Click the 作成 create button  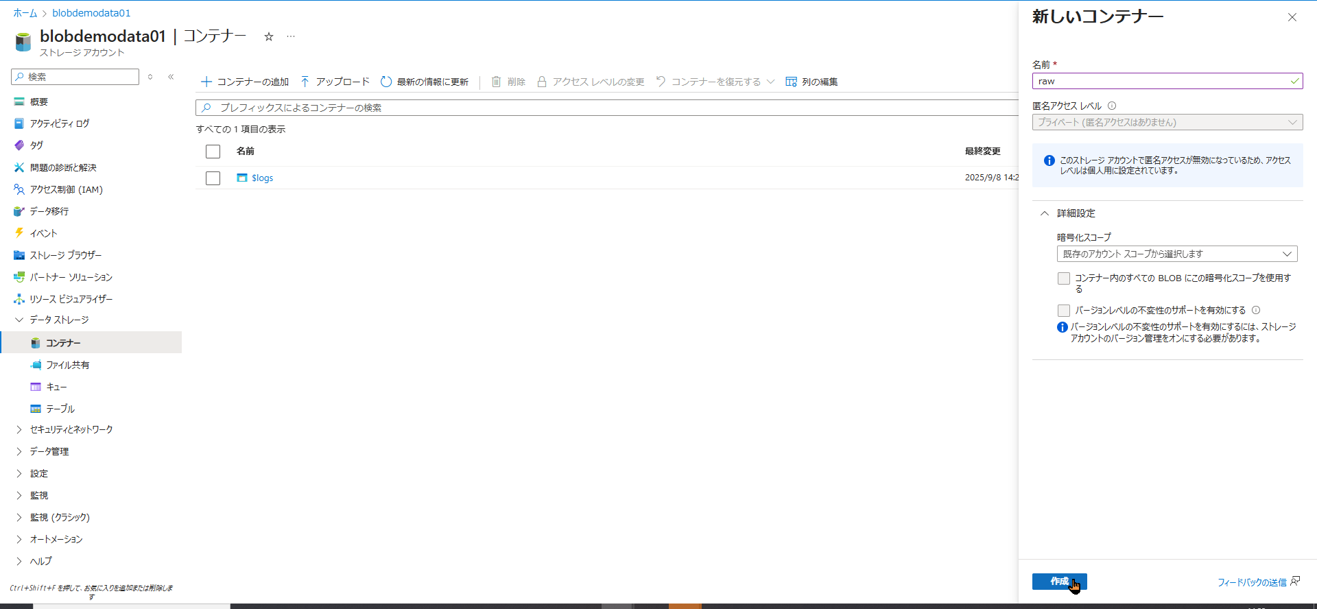point(1059,582)
